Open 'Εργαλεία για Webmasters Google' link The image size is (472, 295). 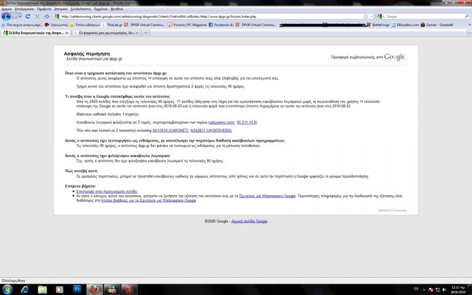click(x=267, y=196)
